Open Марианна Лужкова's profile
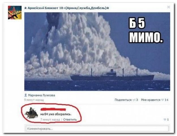This screenshot has width=177, height=136. (42, 95)
